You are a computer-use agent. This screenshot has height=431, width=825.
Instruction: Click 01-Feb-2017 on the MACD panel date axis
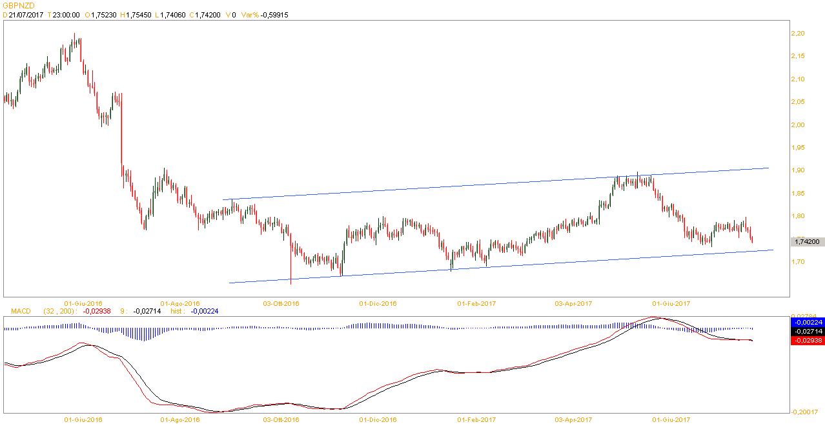[476, 419]
